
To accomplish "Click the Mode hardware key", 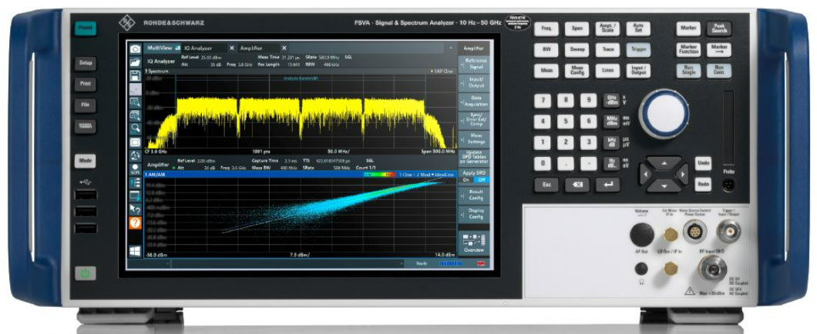I will pyautogui.click(x=85, y=161).
